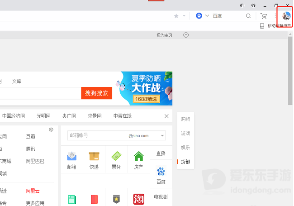This screenshot has height=206, width=294.
Task: Open the 豆瓣 link
Action: (31, 137)
